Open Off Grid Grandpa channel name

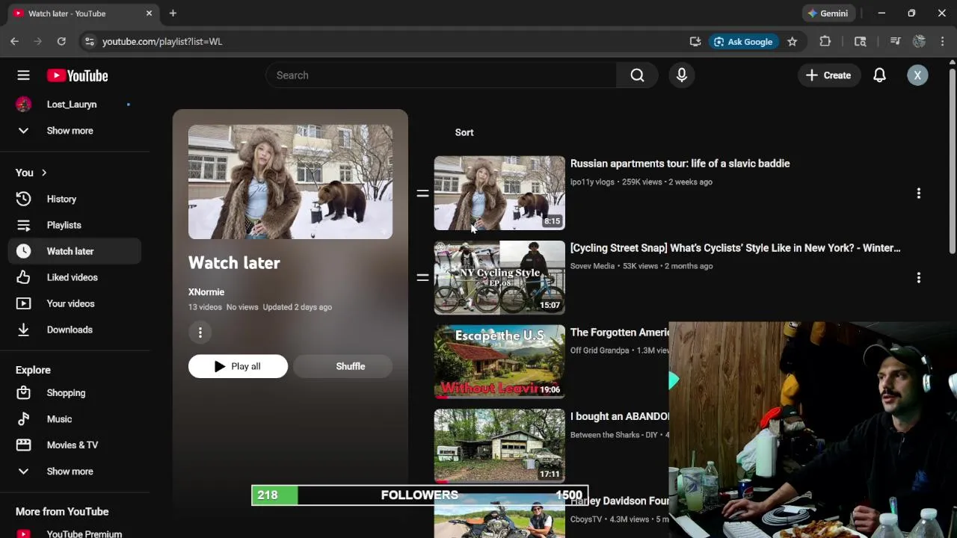pyautogui.click(x=600, y=350)
